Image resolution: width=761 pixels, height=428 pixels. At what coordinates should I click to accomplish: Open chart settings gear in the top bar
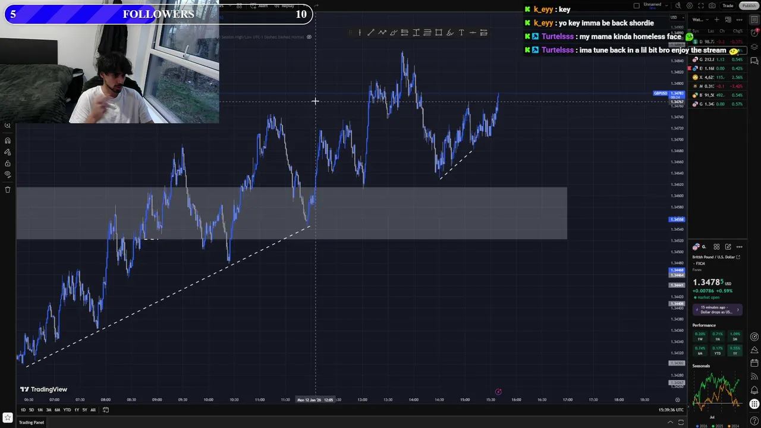[x=690, y=6]
